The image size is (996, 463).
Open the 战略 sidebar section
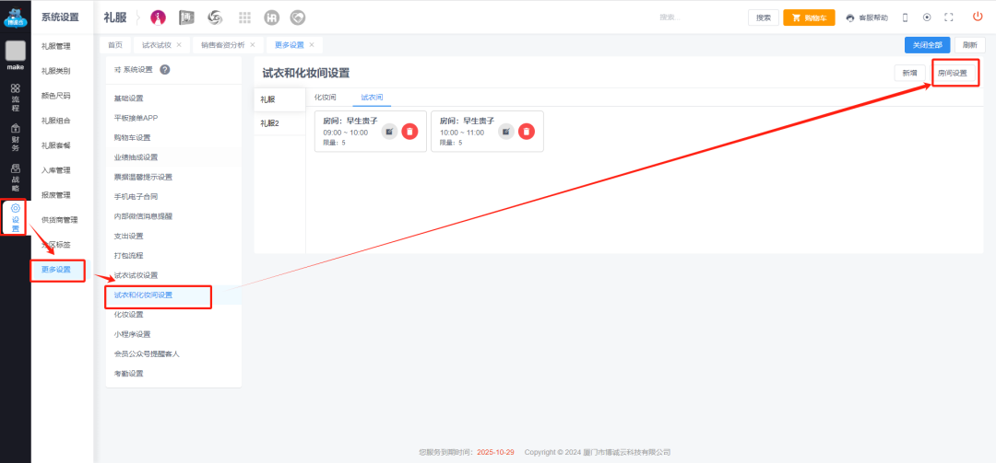click(16, 179)
